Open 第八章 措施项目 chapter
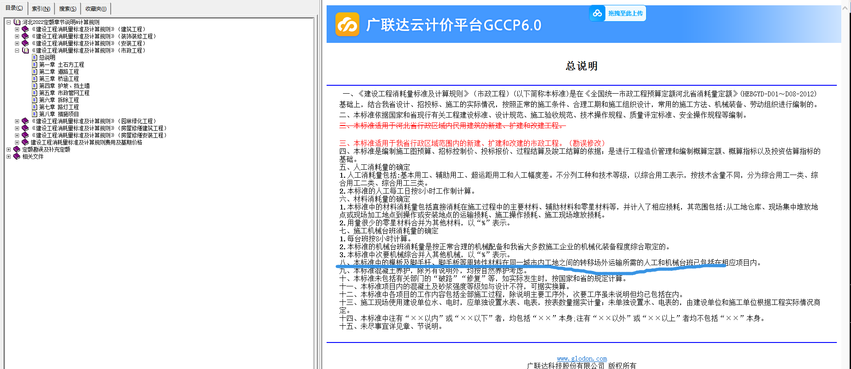Image resolution: width=851 pixels, height=369 pixels. [59, 114]
